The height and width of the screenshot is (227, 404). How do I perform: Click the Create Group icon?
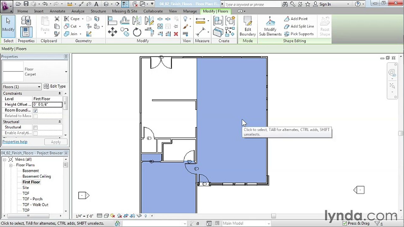[x=230, y=21]
